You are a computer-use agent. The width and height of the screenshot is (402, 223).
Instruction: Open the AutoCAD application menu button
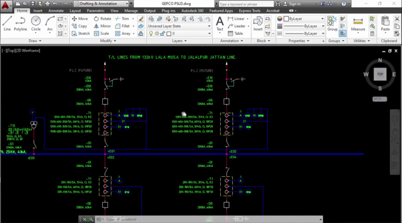pos(6,5)
